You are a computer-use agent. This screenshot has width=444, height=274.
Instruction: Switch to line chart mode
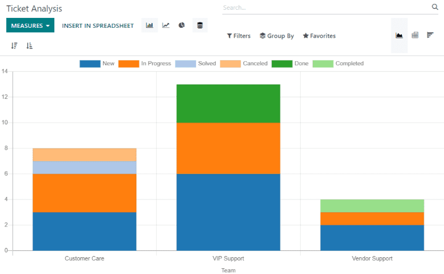tap(166, 25)
